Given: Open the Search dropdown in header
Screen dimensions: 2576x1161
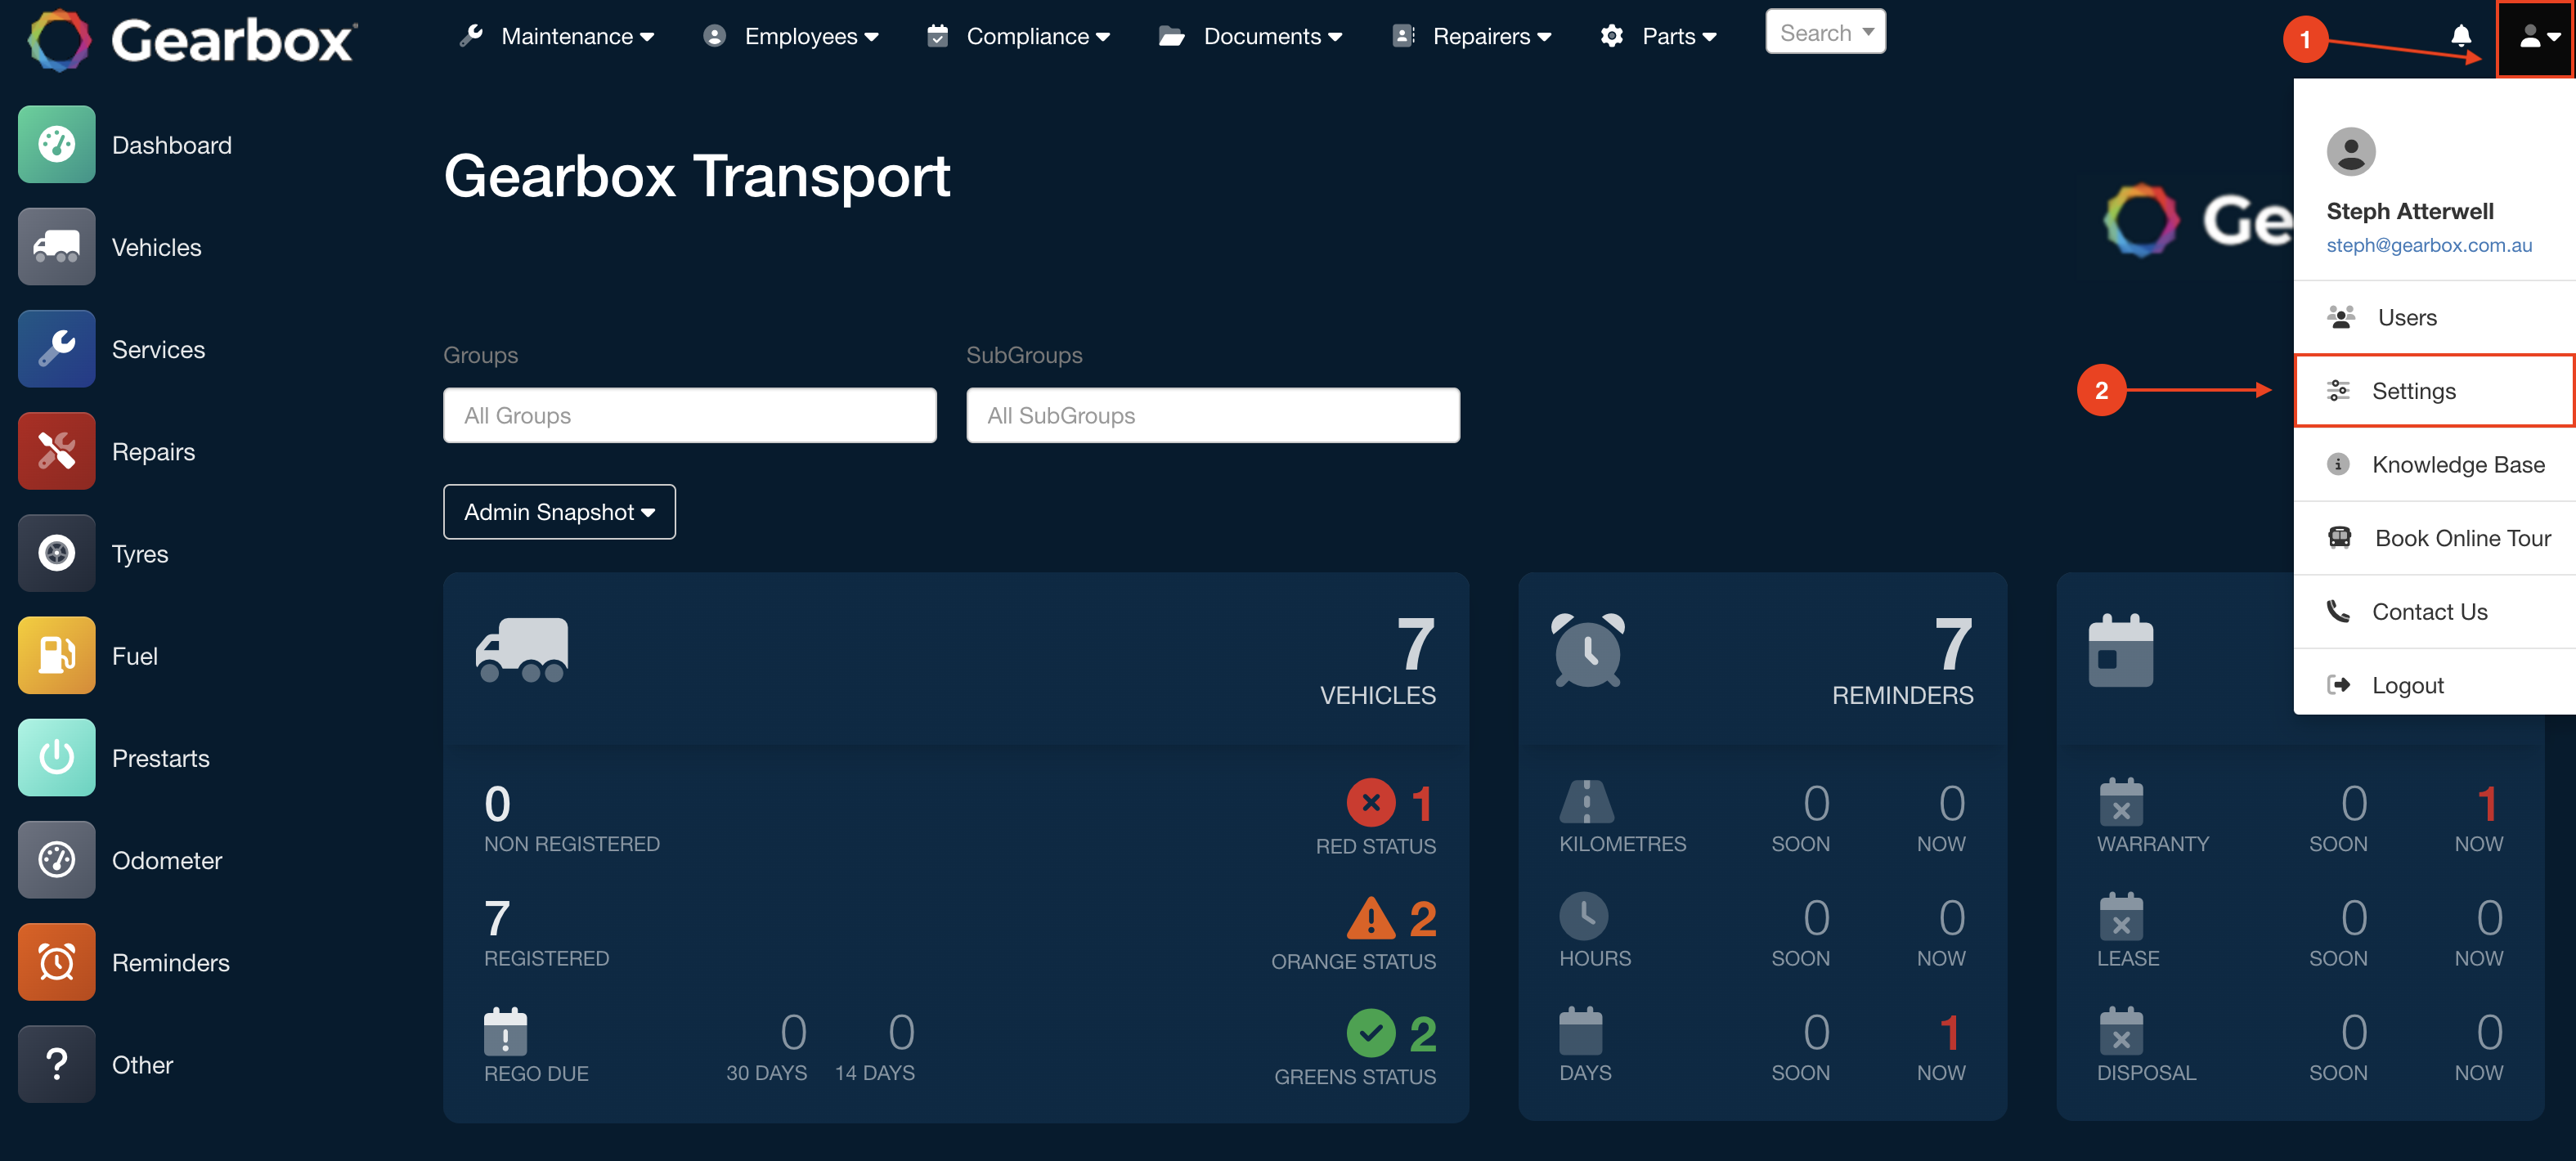Looking at the screenshot, I should click(x=1826, y=33).
